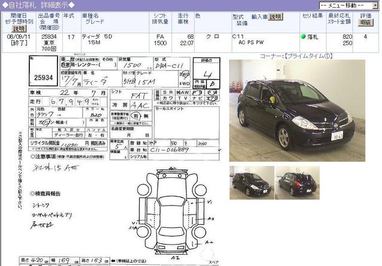Open the small rear-view car thumbnail
382x266 pixels.
[297, 183]
